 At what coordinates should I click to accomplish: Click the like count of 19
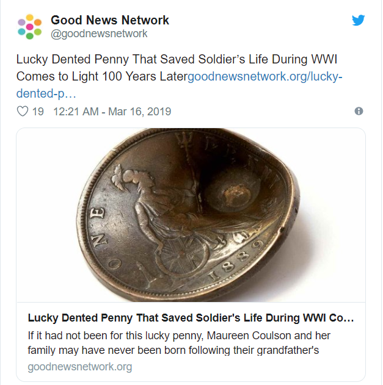coord(38,112)
